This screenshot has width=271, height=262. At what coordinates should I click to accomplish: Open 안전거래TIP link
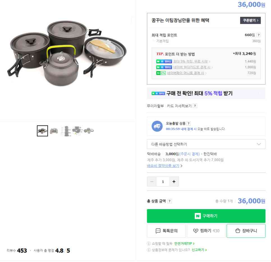[x=184, y=244]
